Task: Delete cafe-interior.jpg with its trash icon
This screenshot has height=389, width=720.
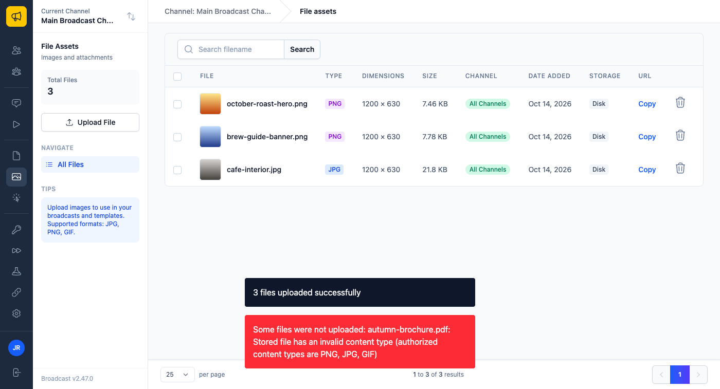Action: click(680, 168)
